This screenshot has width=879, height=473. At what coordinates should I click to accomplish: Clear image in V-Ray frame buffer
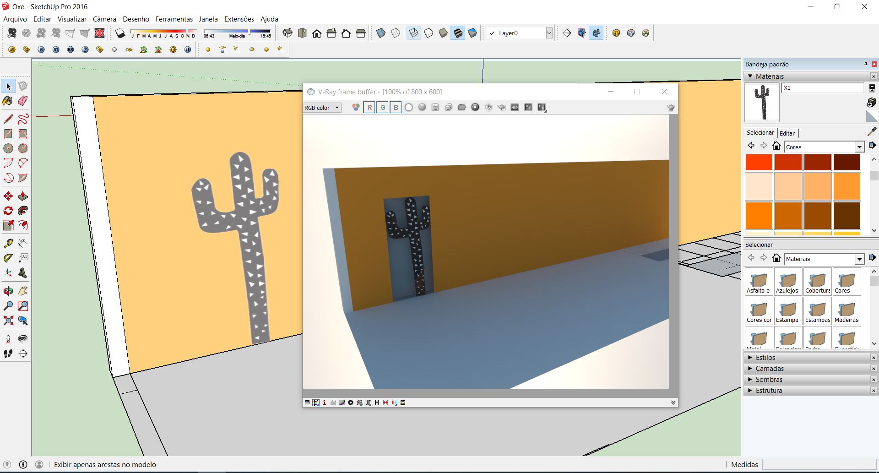coord(475,107)
